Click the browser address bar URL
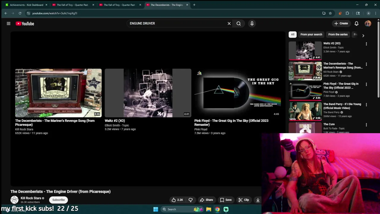The width and height of the screenshot is (380, 214). tap(55, 13)
